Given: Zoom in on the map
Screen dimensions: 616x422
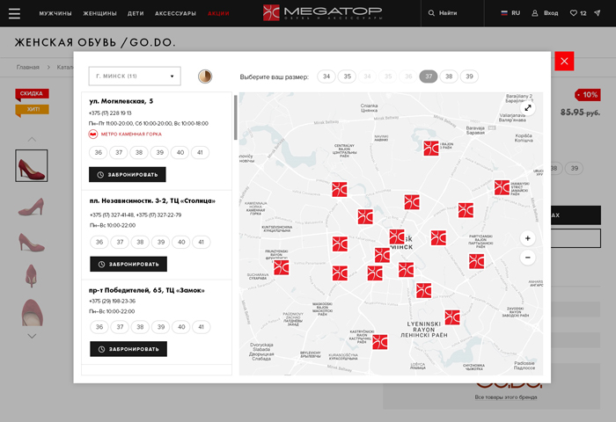Looking at the screenshot, I should pyautogui.click(x=528, y=238).
